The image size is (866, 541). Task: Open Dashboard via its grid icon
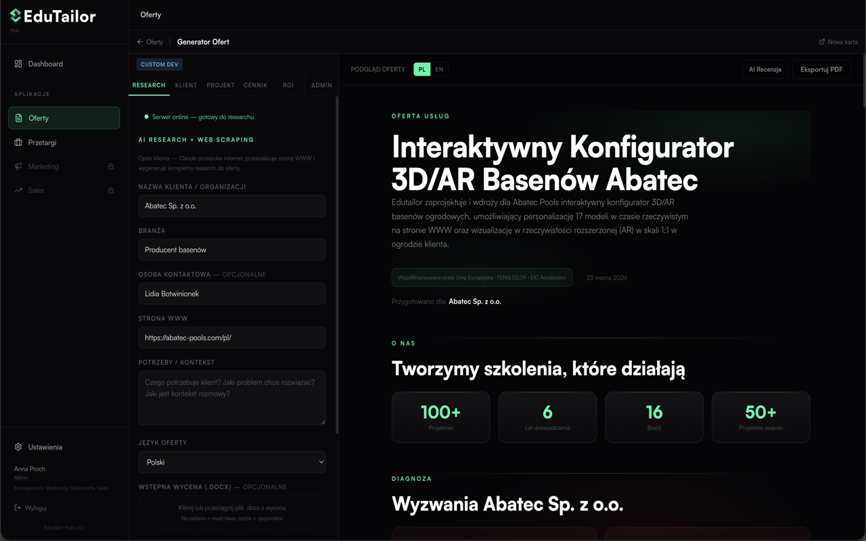[18, 64]
